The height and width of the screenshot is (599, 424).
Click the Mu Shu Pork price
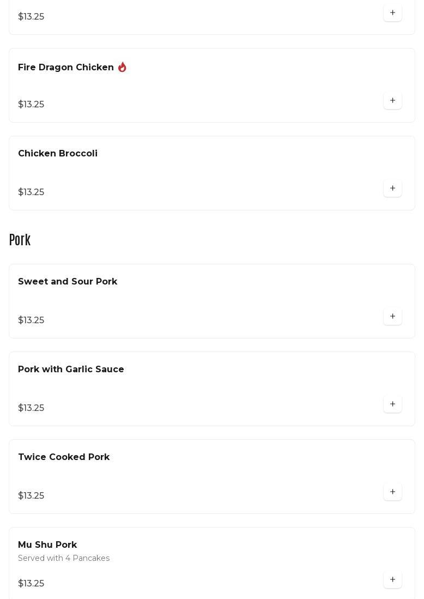coord(31,584)
